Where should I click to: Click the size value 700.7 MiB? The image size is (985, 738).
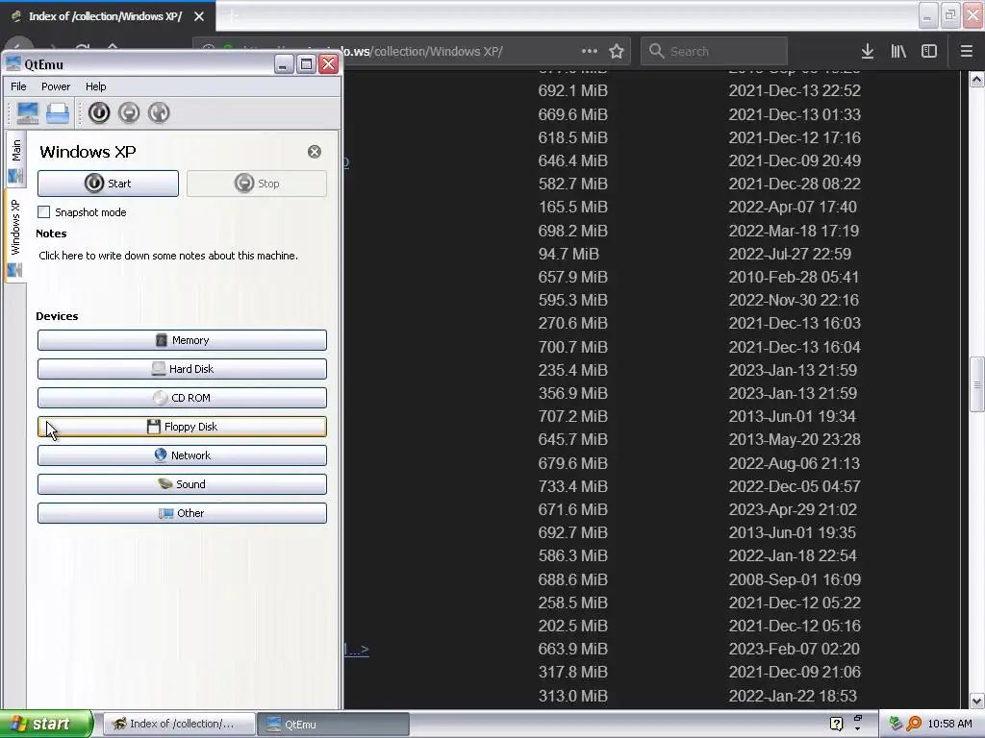(573, 346)
